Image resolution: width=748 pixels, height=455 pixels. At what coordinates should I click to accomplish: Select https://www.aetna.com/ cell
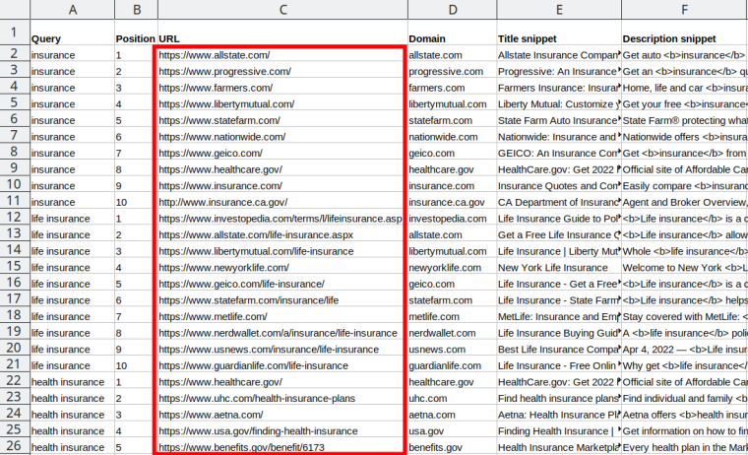[x=282, y=414]
